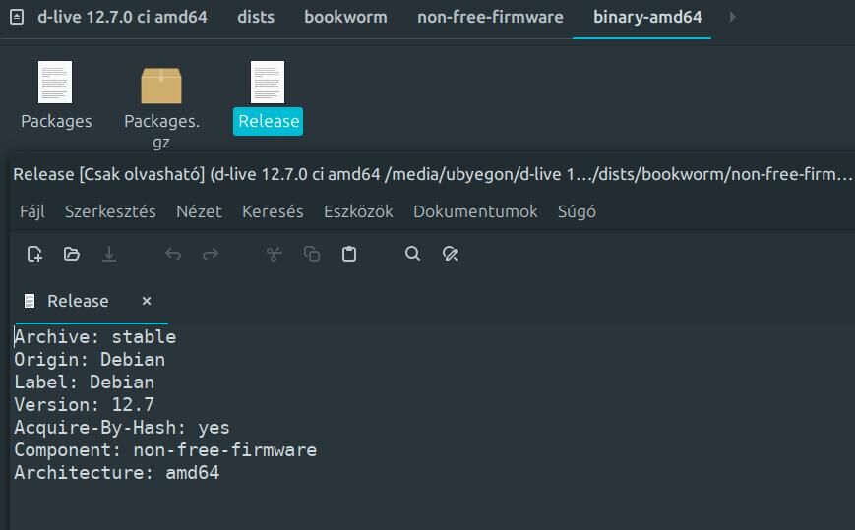The height and width of the screenshot is (530, 855).
Task: Open the Eszközök menu
Action: coord(358,211)
